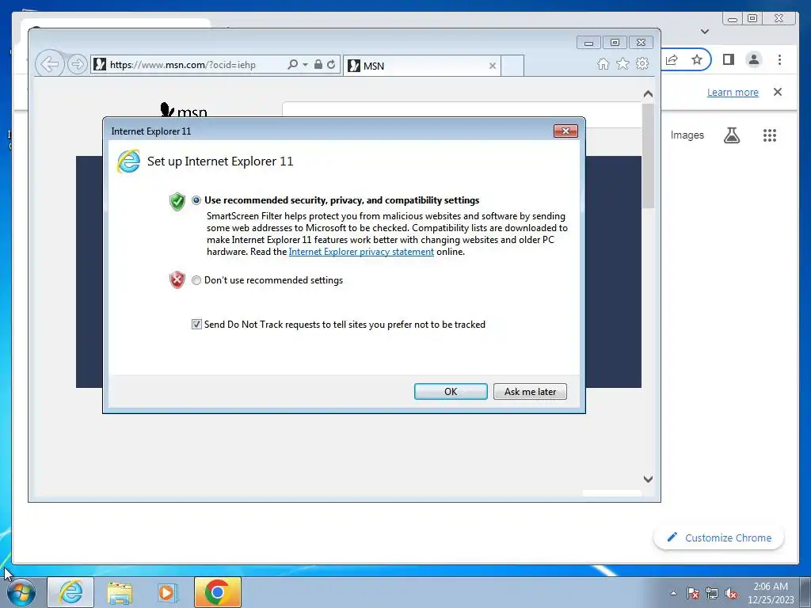Select Use recommended security settings radio
Image resolution: width=811 pixels, height=608 pixels.
tap(196, 200)
